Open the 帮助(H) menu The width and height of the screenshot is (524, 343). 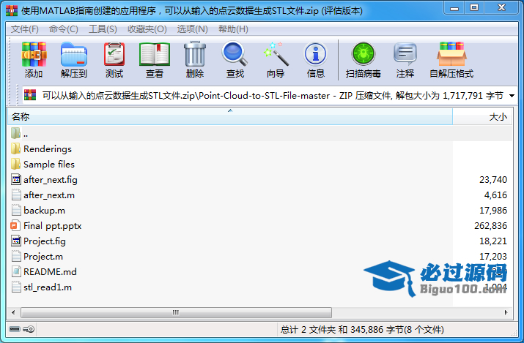click(233, 29)
